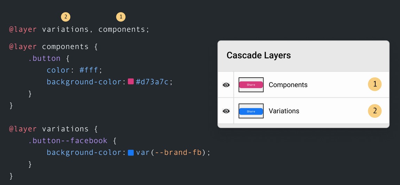Click the number 2 badge in Variations row
The width and height of the screenshot is (400, 185).
click(x=375, y=111)
